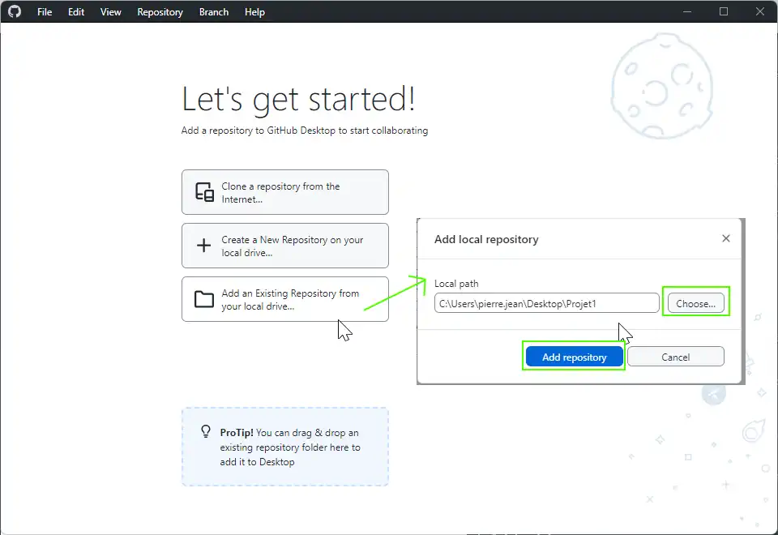778x535 pixels.
Task: Click the 'Add a repository to GitHub Desktop' subtitle
Action: pos(305,131)
